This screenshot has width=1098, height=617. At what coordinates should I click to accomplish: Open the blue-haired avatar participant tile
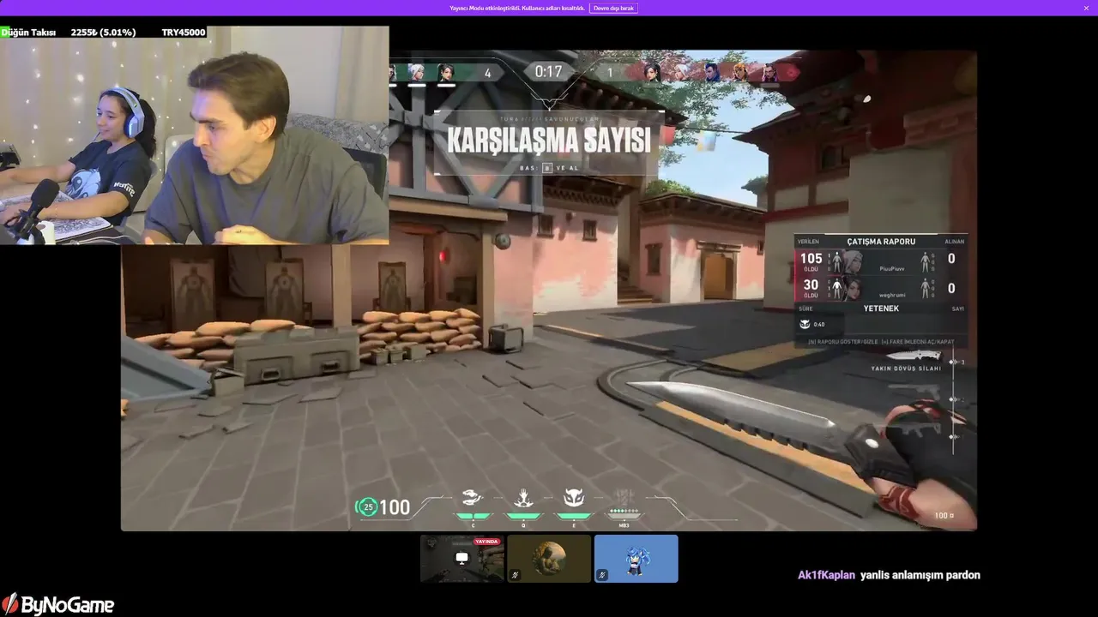(x=636, y=559)
